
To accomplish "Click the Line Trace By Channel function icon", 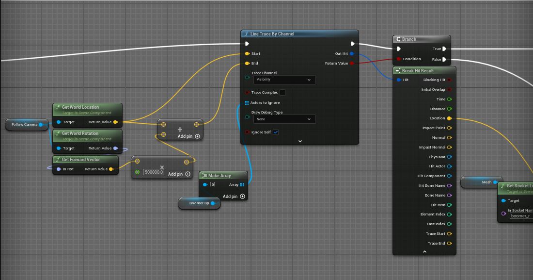I will (x=247, y=34).
